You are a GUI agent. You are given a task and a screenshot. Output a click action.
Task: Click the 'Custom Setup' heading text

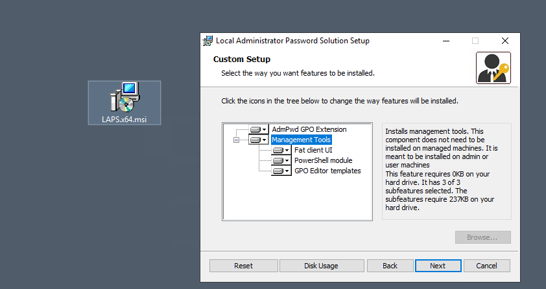click(x=242, y=59)
